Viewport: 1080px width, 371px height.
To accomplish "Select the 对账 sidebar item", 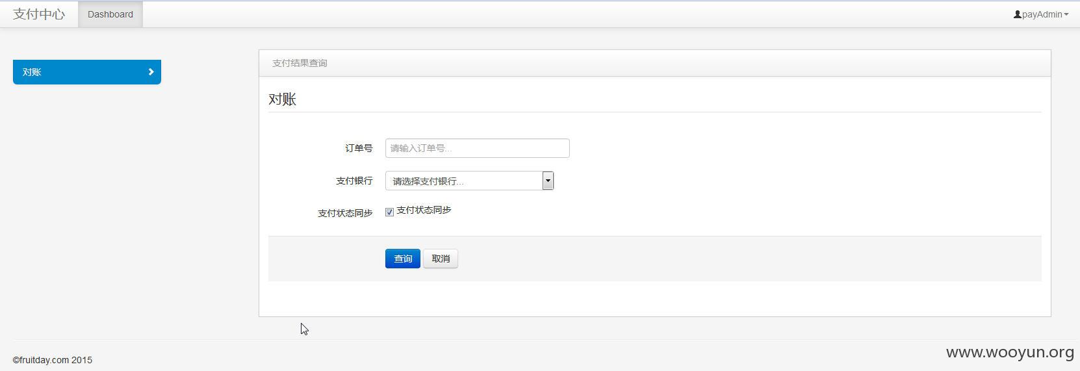I will coord(87,72).
